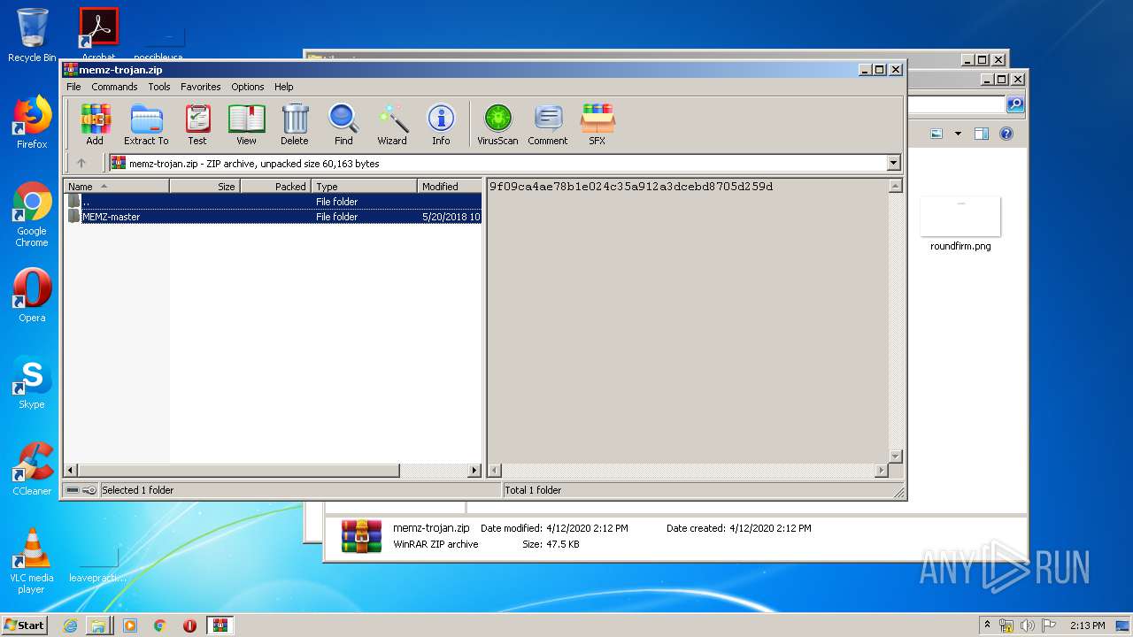Screen dimensions: 1133x637
Task: Click the Add toolbar icon in WinRAR
Action: pos(95,125)
